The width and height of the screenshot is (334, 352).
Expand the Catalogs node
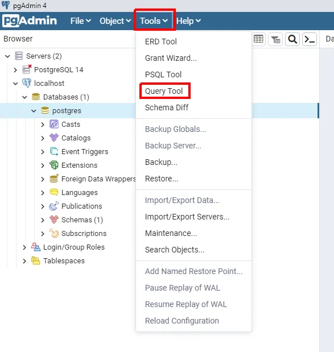tap(43, 138)
